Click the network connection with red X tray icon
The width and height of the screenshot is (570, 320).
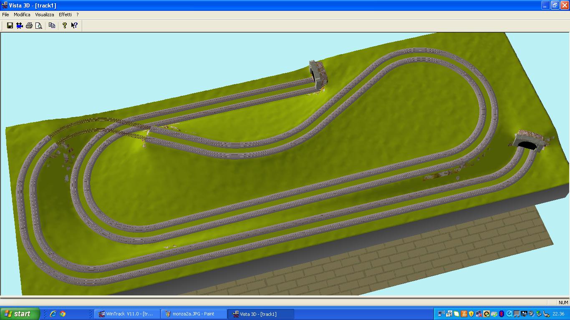pyautogui.click(x=479, y=314)
